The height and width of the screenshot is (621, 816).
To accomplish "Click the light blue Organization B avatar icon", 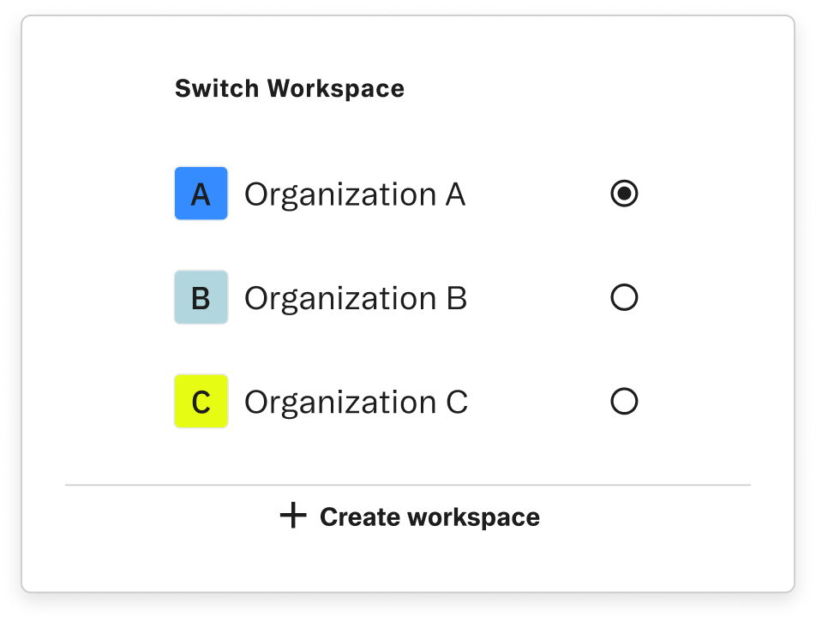I will (201, 297).
